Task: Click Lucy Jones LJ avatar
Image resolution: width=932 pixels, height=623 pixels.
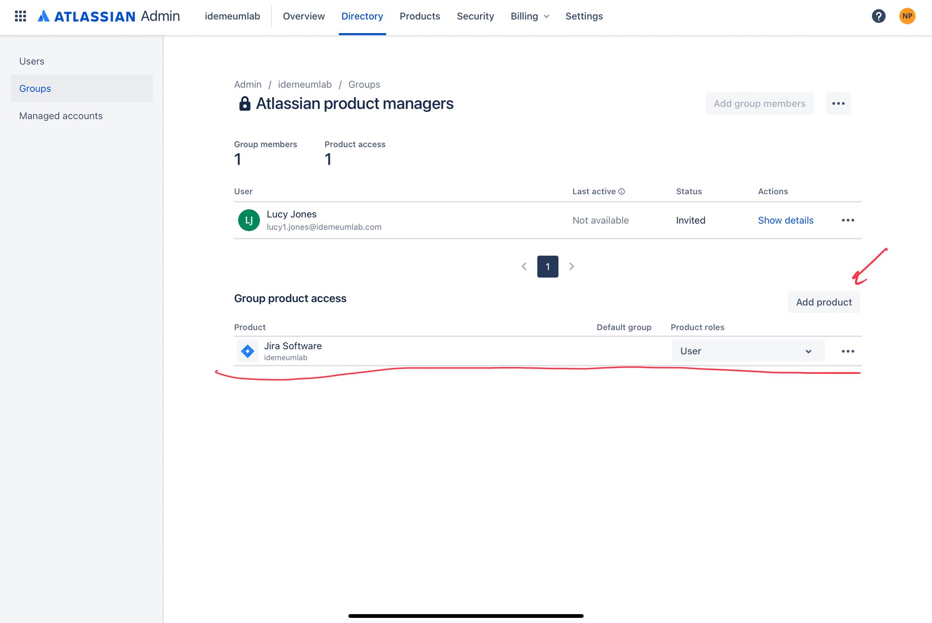Action: (x=249, y=220)
